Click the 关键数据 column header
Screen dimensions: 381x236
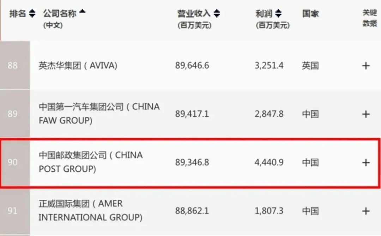[370, 18]
